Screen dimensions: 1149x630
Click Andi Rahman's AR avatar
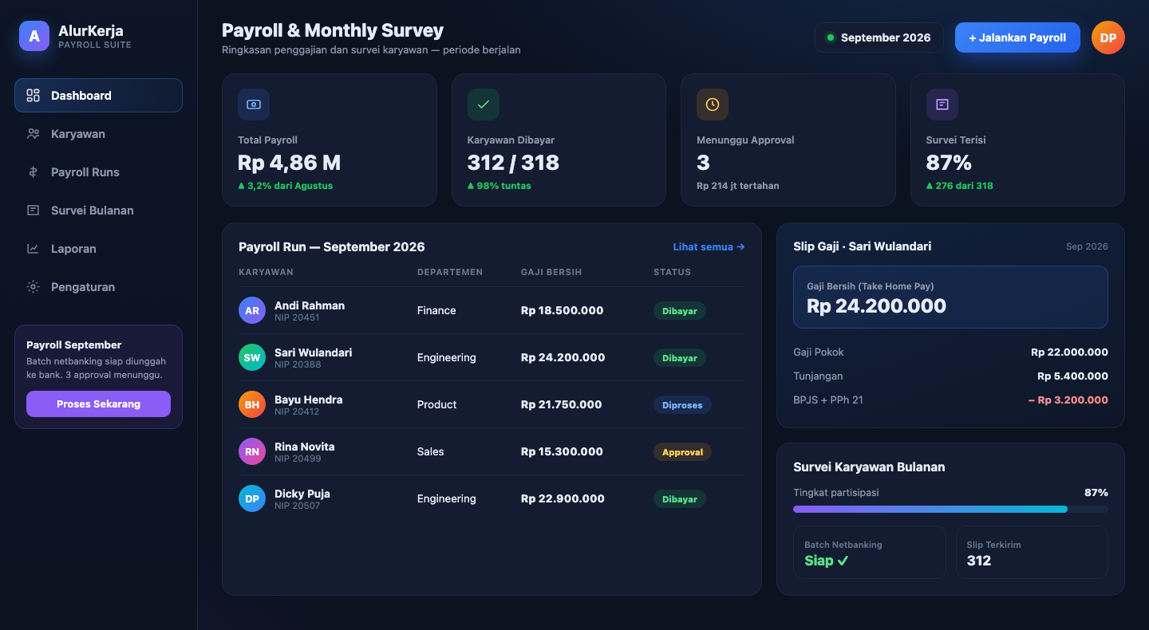pos(252,311)
